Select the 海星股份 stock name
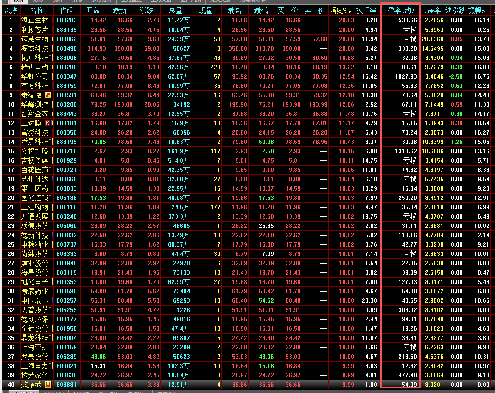 point(35,272)
